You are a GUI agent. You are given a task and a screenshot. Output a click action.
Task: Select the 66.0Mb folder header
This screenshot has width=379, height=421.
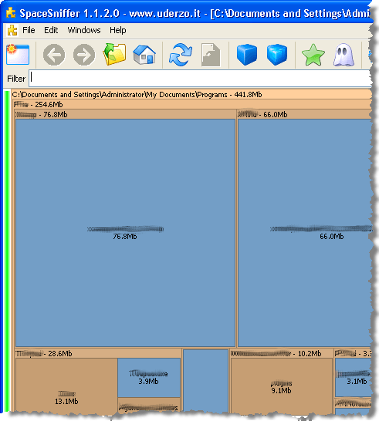[x=304, y=114]
